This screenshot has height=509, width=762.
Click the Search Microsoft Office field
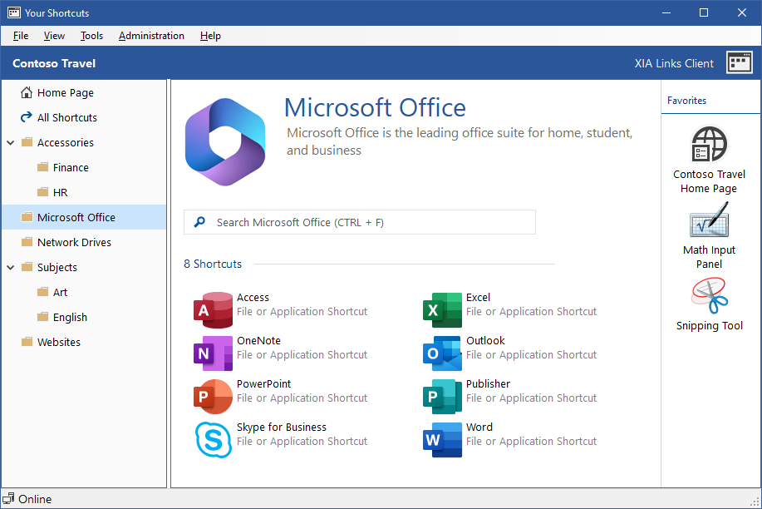(359, 222)
